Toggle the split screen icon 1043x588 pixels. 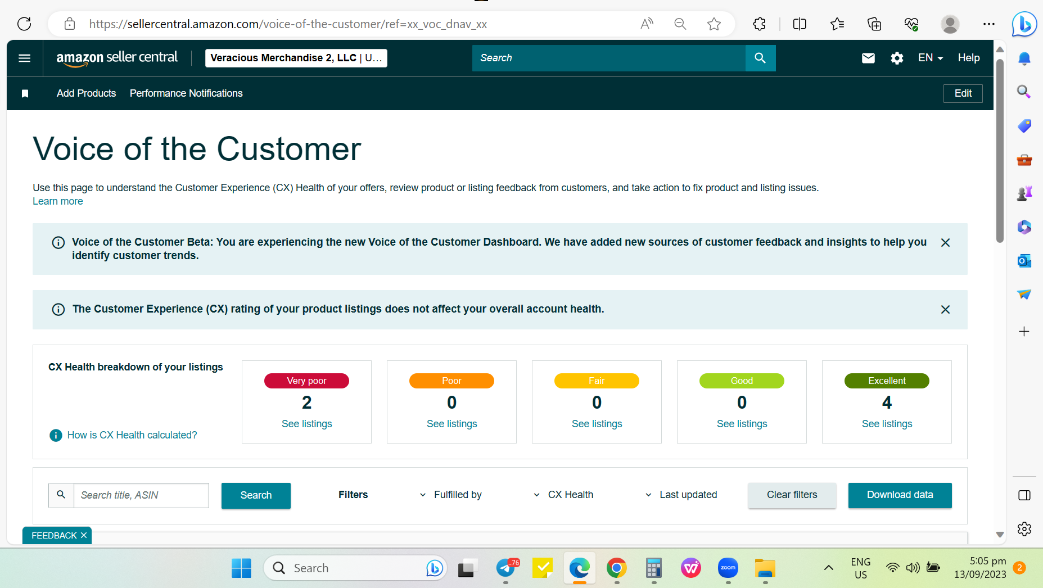(800, 24)
